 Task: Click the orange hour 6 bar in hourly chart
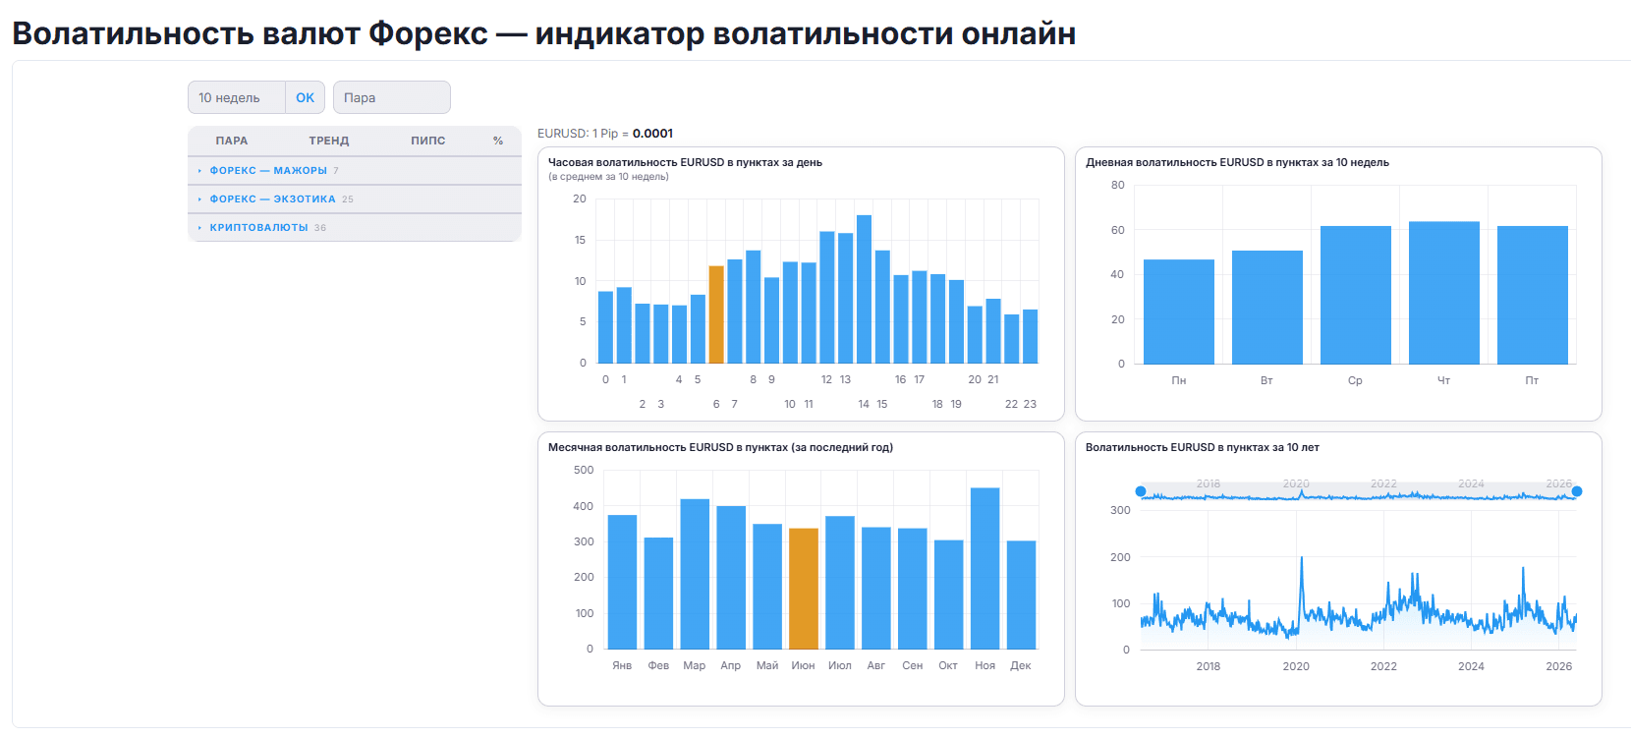coord(716,314)
